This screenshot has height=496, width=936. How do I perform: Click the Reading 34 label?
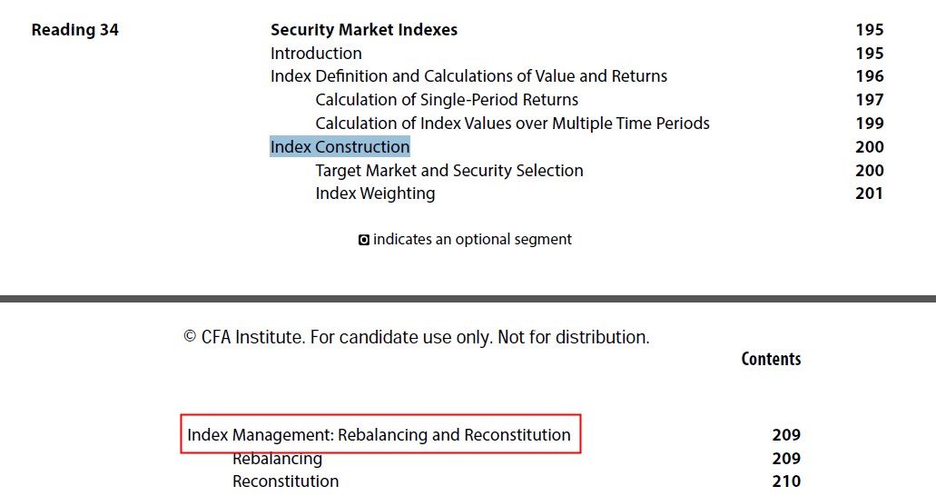point(75,30)
